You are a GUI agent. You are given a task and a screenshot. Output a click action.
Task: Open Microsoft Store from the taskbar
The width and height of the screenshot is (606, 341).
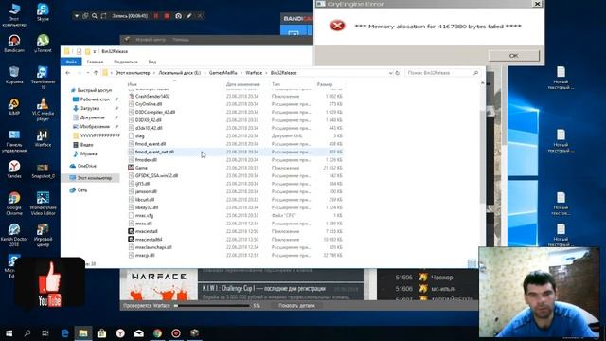101,332
